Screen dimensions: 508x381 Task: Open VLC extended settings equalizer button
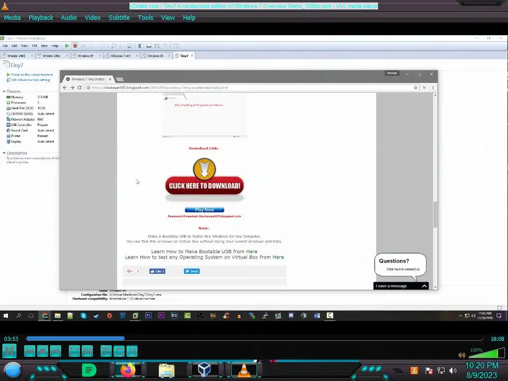click(x=87, y=351)
